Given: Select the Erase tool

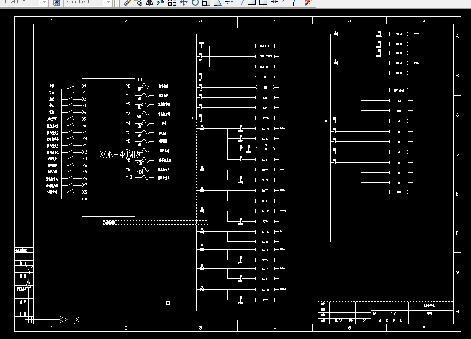Looking at the screenshot, I should (x=127, y=2).
